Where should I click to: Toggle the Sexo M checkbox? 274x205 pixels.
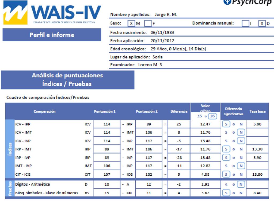coord(131,23)
